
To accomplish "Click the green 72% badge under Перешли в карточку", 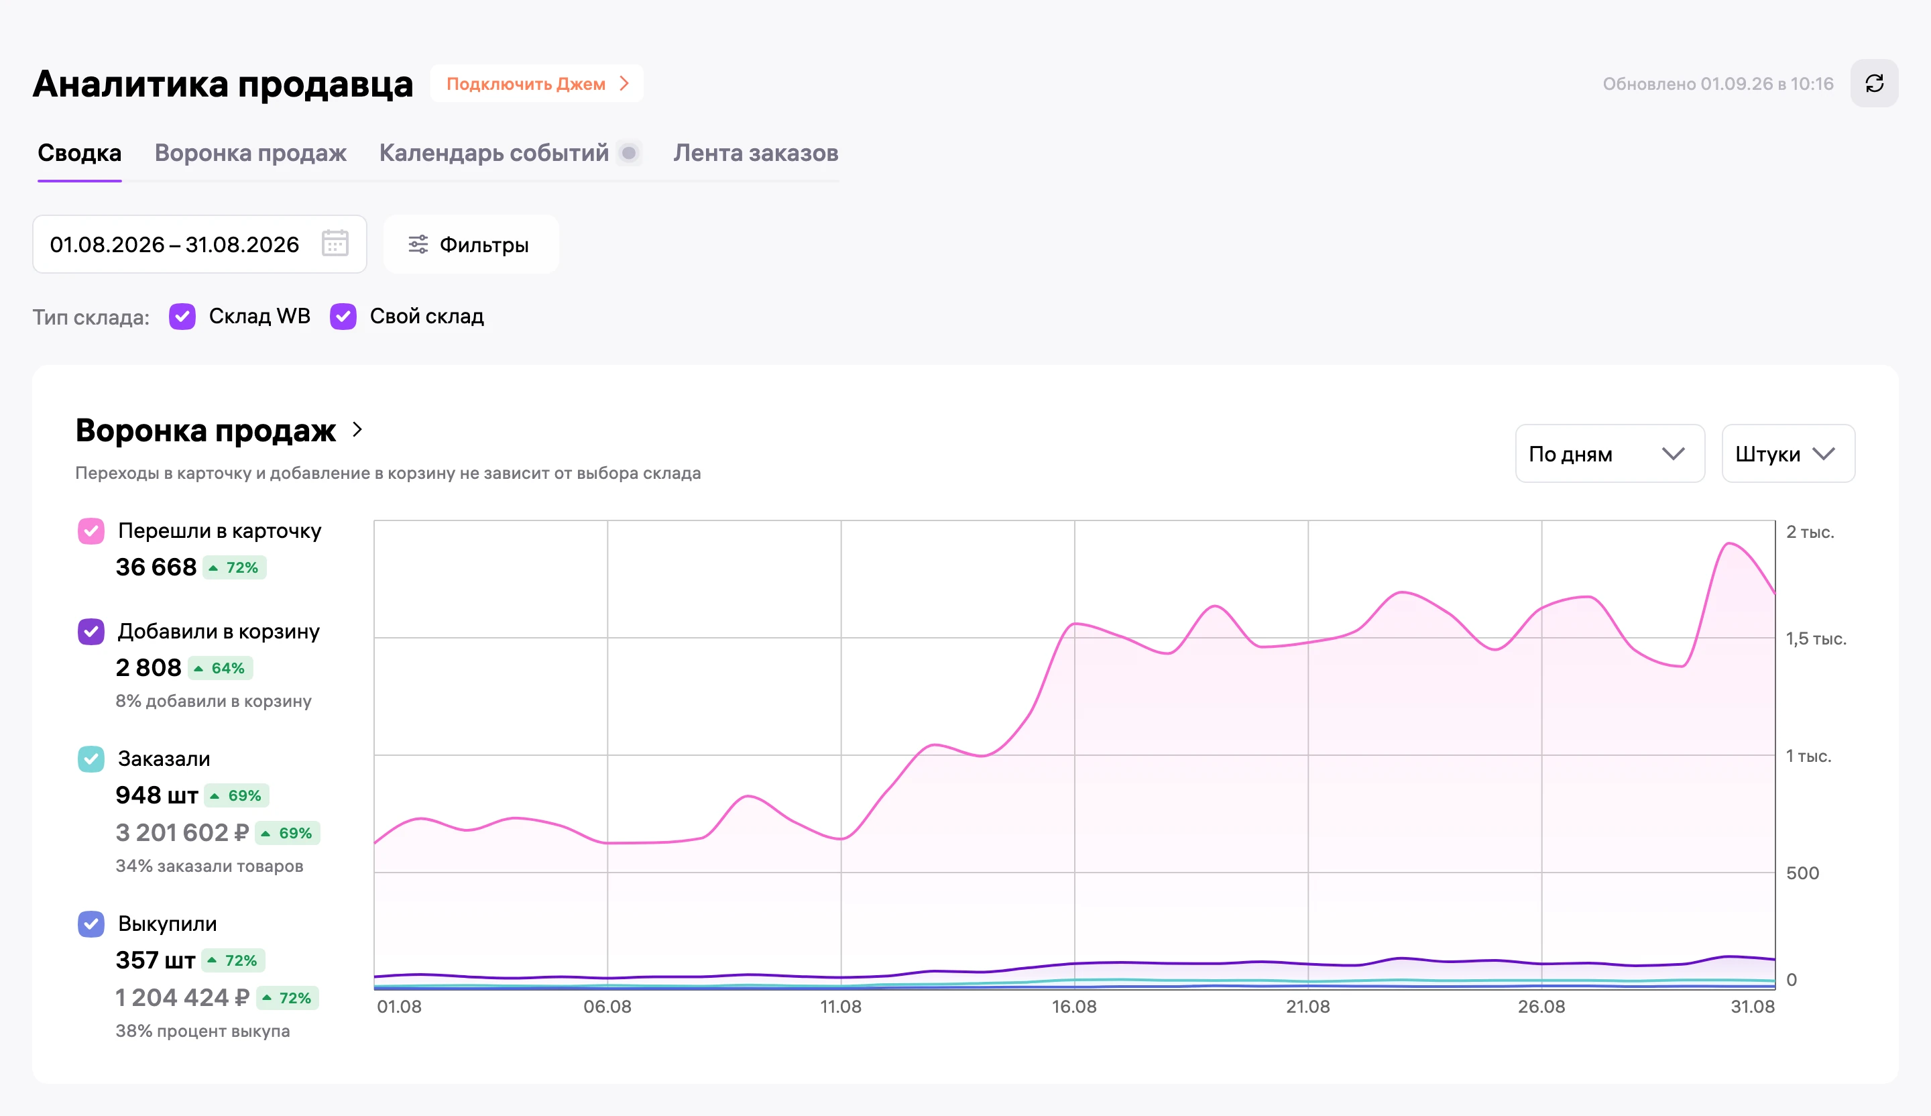I will (x=235, y=568).
